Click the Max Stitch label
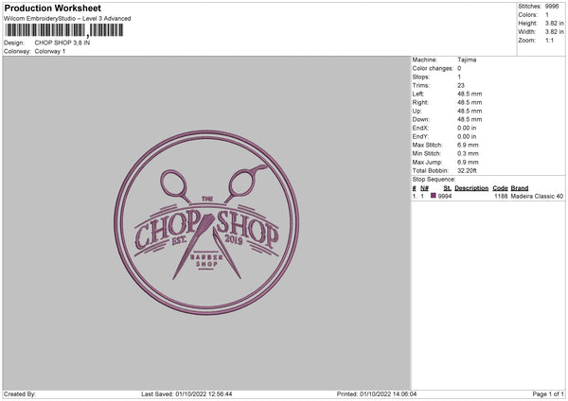This screenshot has width=568, height=401. (x=427, y=145)
